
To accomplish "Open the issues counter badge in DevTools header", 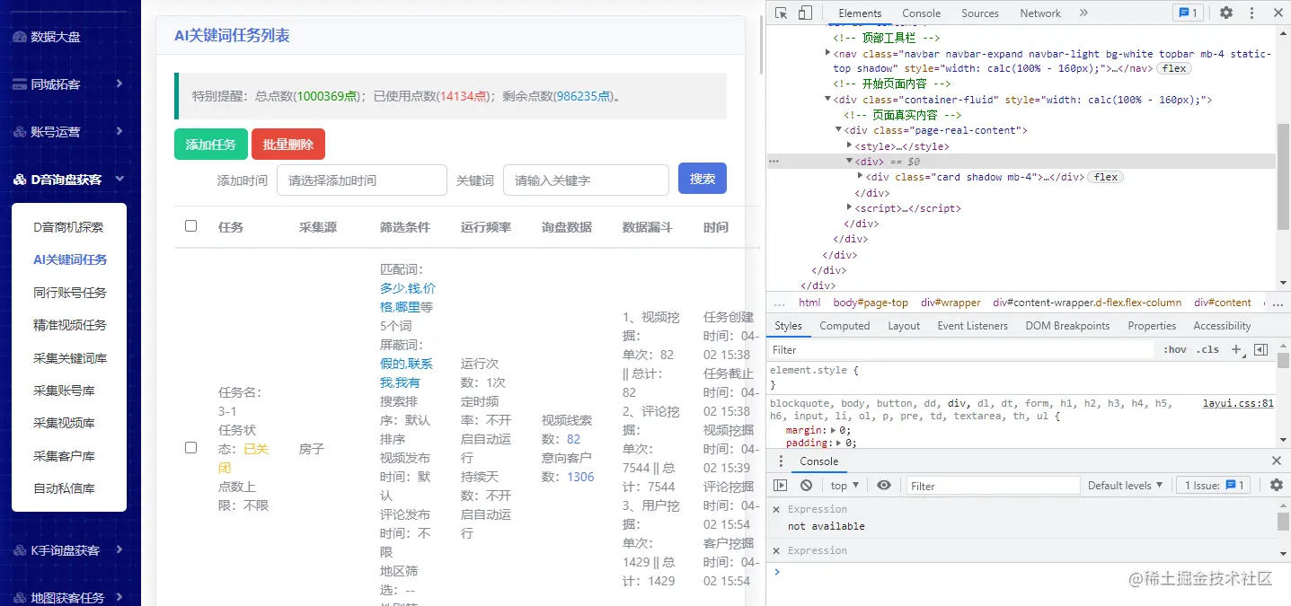I will click(1188, 13).
